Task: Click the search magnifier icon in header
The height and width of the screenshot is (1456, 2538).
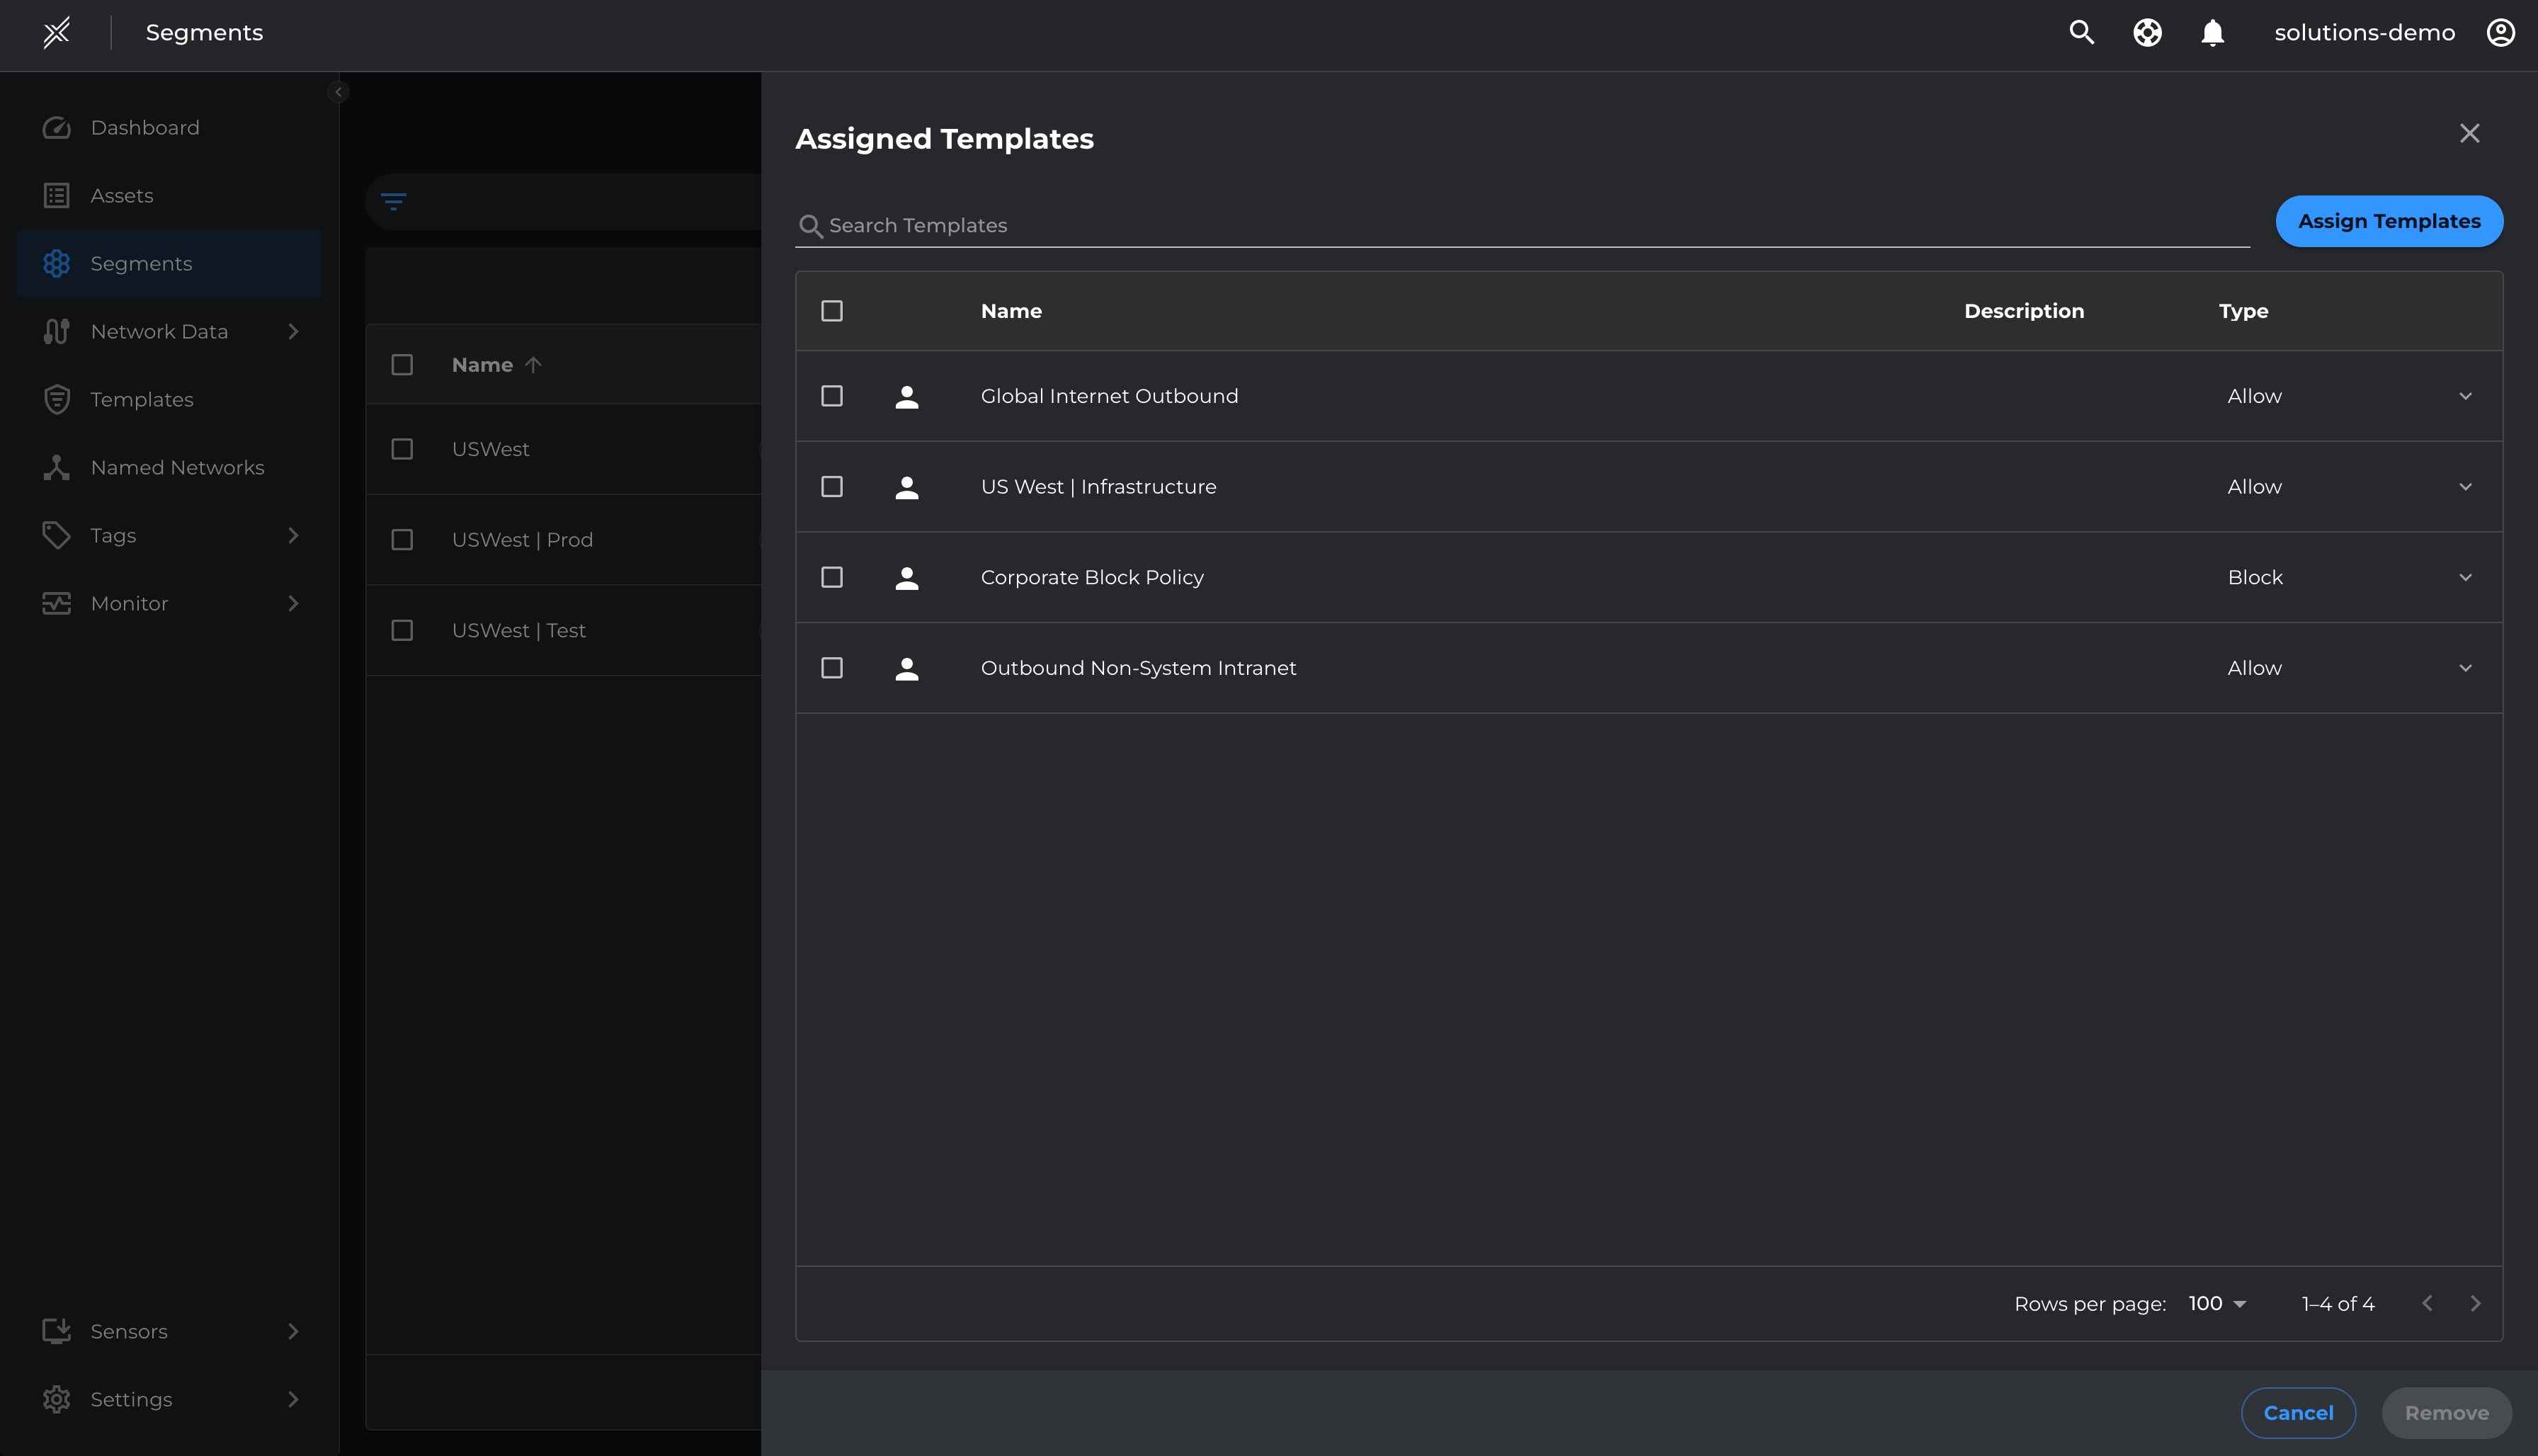Action: (x=2081, y=32)
